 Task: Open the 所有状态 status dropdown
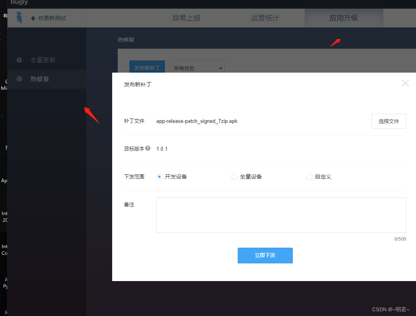coord(197,68)
